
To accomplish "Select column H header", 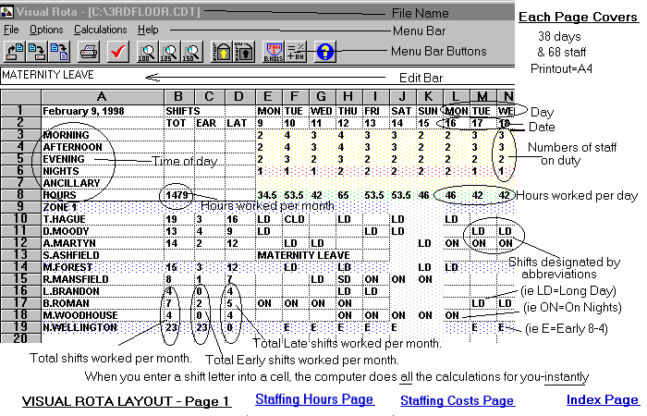I will [x=348, y=97].
